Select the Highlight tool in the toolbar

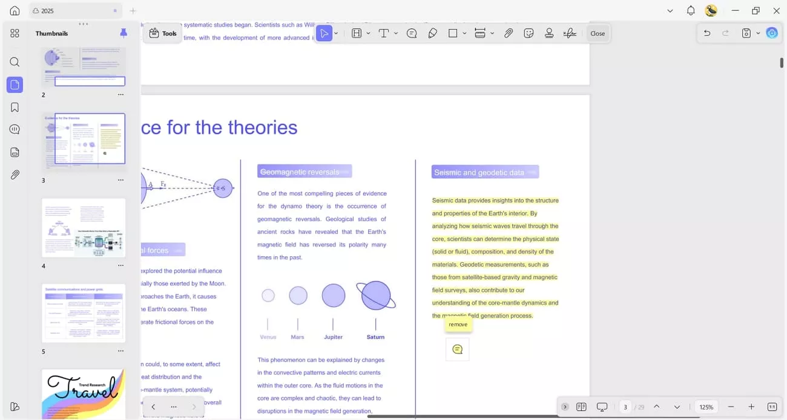click(x=357, y=33)
